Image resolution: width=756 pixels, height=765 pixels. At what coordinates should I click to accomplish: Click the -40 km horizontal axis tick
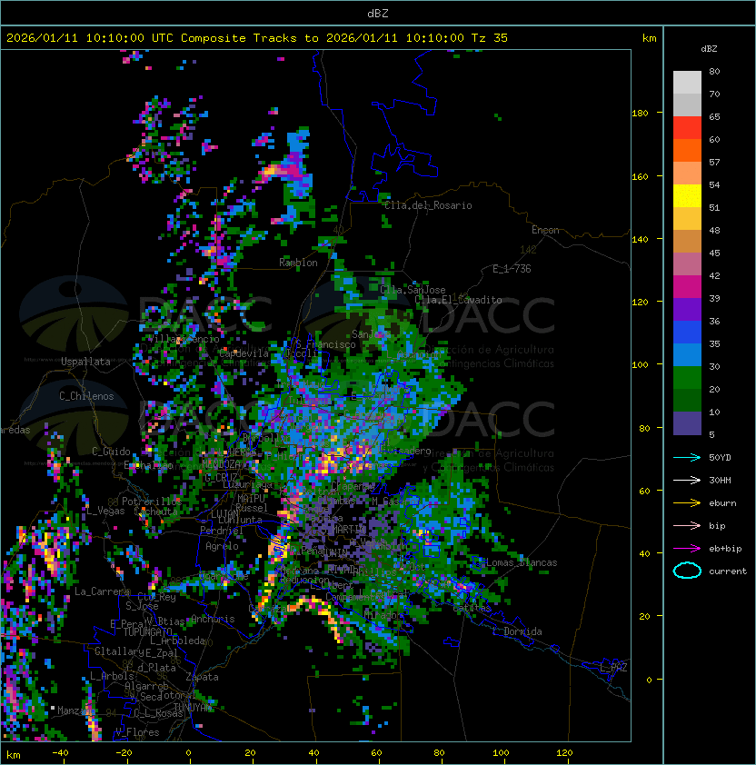60,753
